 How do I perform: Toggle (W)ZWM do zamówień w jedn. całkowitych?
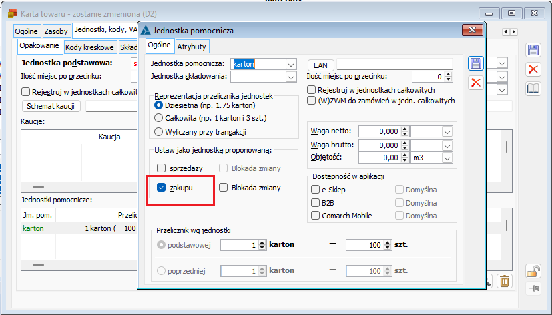click(x=311, y=101)
